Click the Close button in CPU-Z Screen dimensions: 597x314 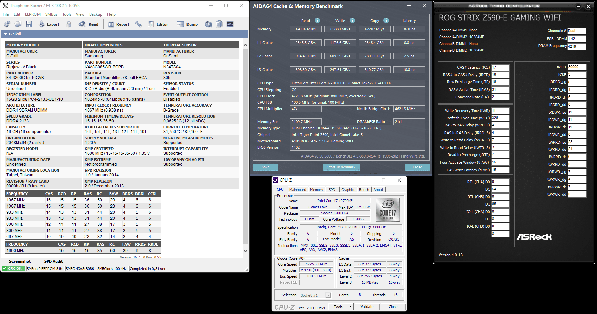click(x=393, y=307)
